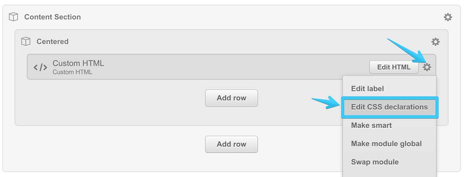This screenshot has width=465, height=177.
Task: Add row inside the Centered row
Action: (x=231, y=98)
